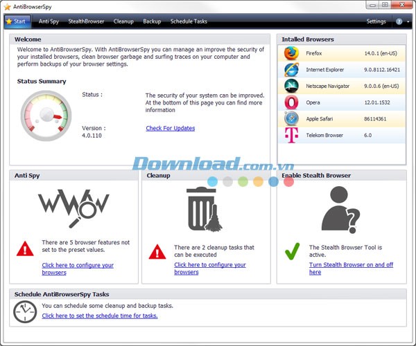Viewport: 416px width, 346px height.
Task: Click the Anti Spy magnifier graphic
Action: (x=73, y=208)
